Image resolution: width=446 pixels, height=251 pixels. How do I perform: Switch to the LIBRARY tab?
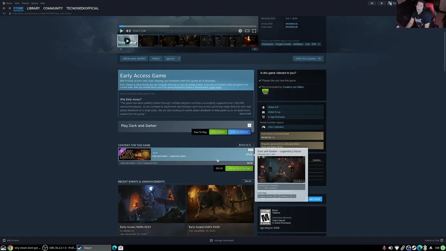tap(33, 8)
